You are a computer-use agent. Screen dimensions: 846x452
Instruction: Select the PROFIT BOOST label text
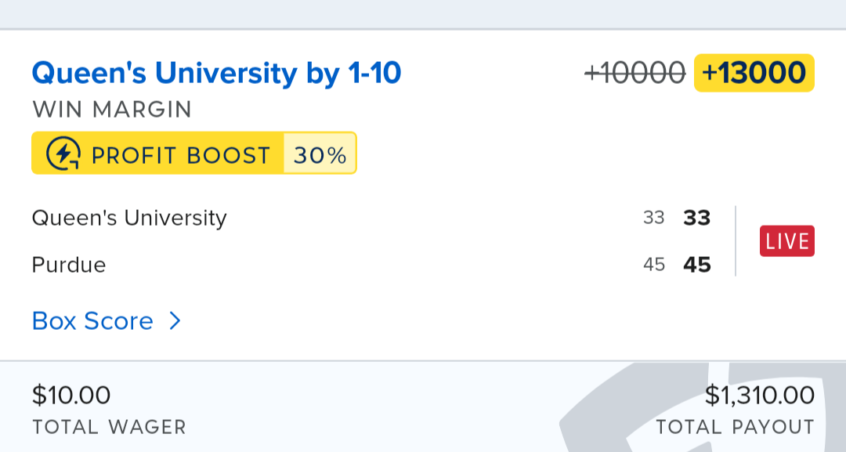coord(180,155)
